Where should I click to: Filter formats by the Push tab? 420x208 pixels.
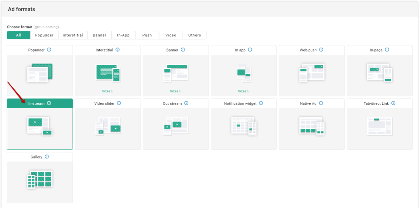tap(147, 35)
